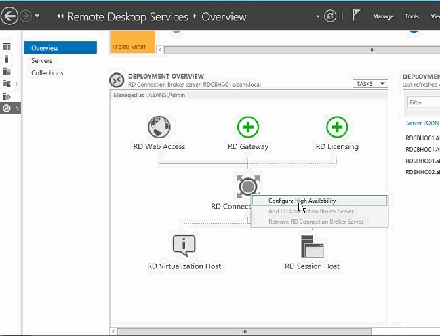
Task: Click the LEARN MORE tile
Action: click(x=132, y=42)
